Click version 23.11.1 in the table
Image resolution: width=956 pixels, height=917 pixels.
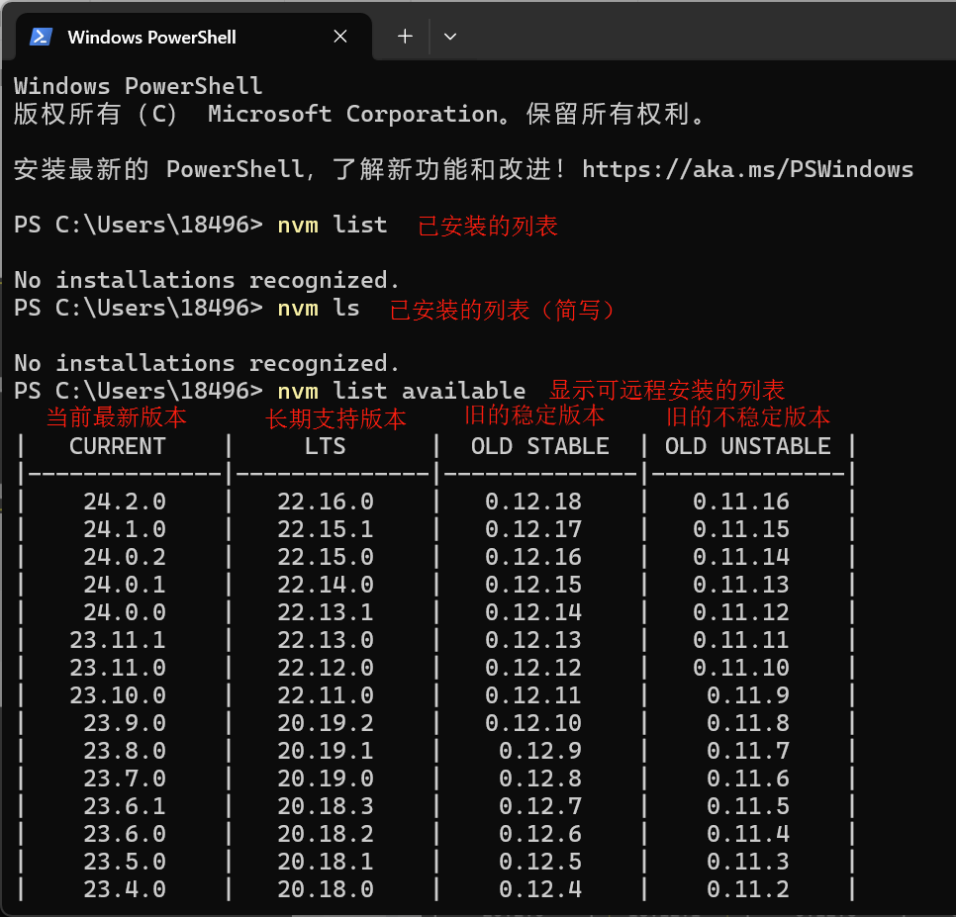click(117, 640)
